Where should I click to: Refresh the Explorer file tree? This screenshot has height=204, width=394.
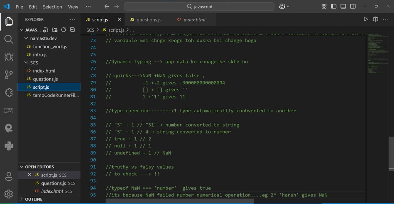(x=63, y=30)
